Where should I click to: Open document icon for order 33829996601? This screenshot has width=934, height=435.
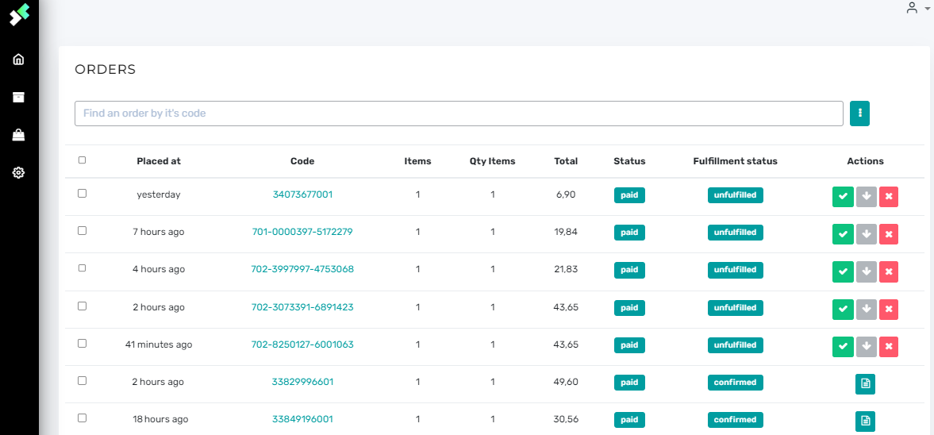tap(865, 383)
